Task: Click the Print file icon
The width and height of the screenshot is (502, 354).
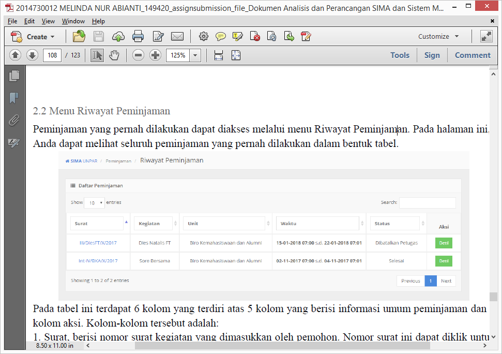Action: [138, 37]
